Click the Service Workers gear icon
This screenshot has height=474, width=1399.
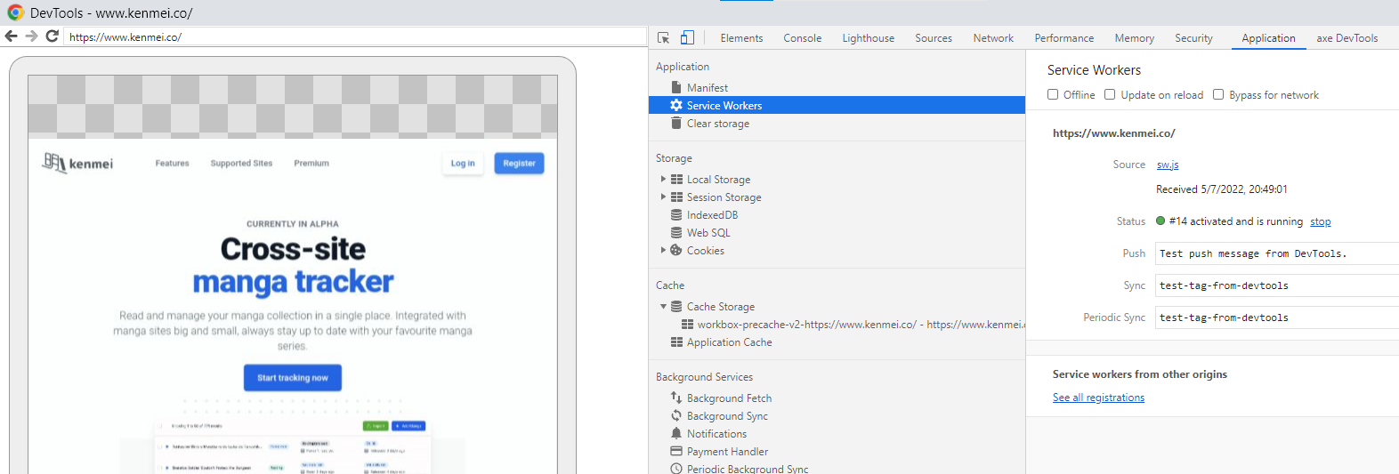pyautogui.click(x=676, y=105)
